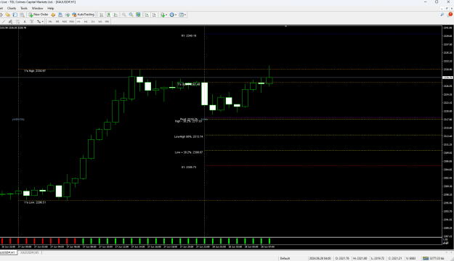This screenshot has height=261, width=454.
Task: Click the 'Low/High 50%: 2313.74' label
Action: 188,137
